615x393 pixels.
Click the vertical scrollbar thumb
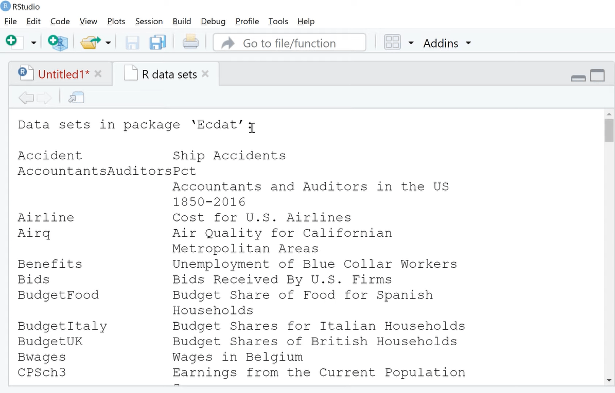(x=609, y=130)
